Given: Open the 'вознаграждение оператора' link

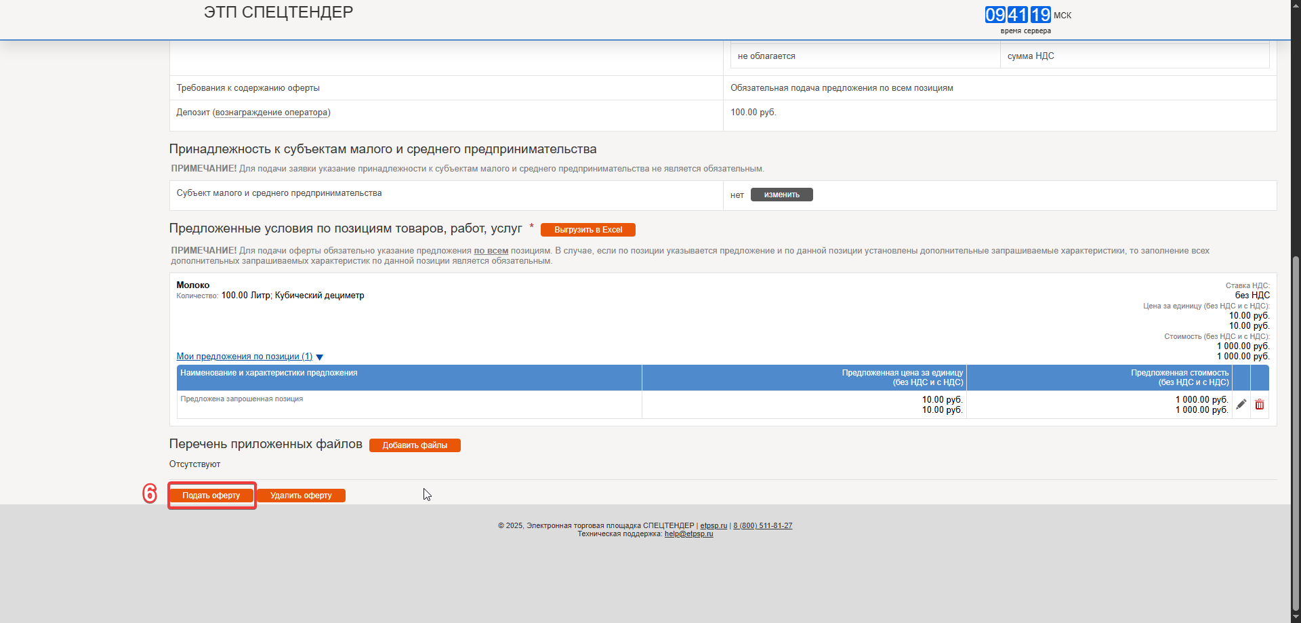Looking at the screenshot, I should [x=271, y=113].
